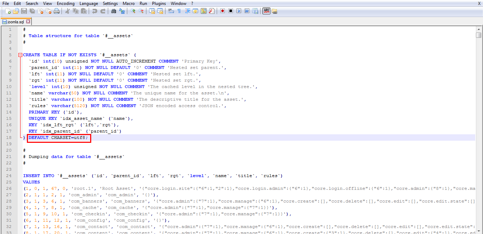
Task: Close the joomla.sql tab
Action: [x=28, y=22]
